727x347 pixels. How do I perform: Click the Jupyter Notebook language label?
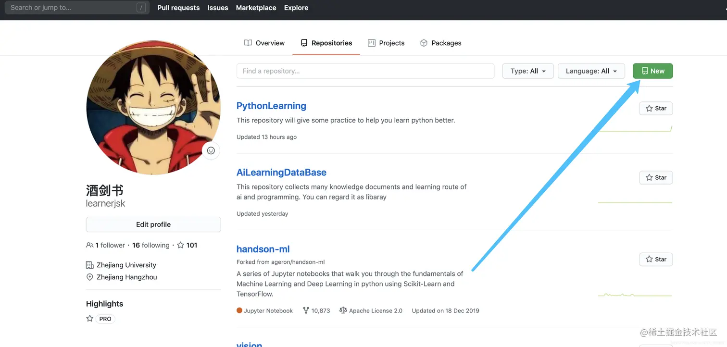268,310
